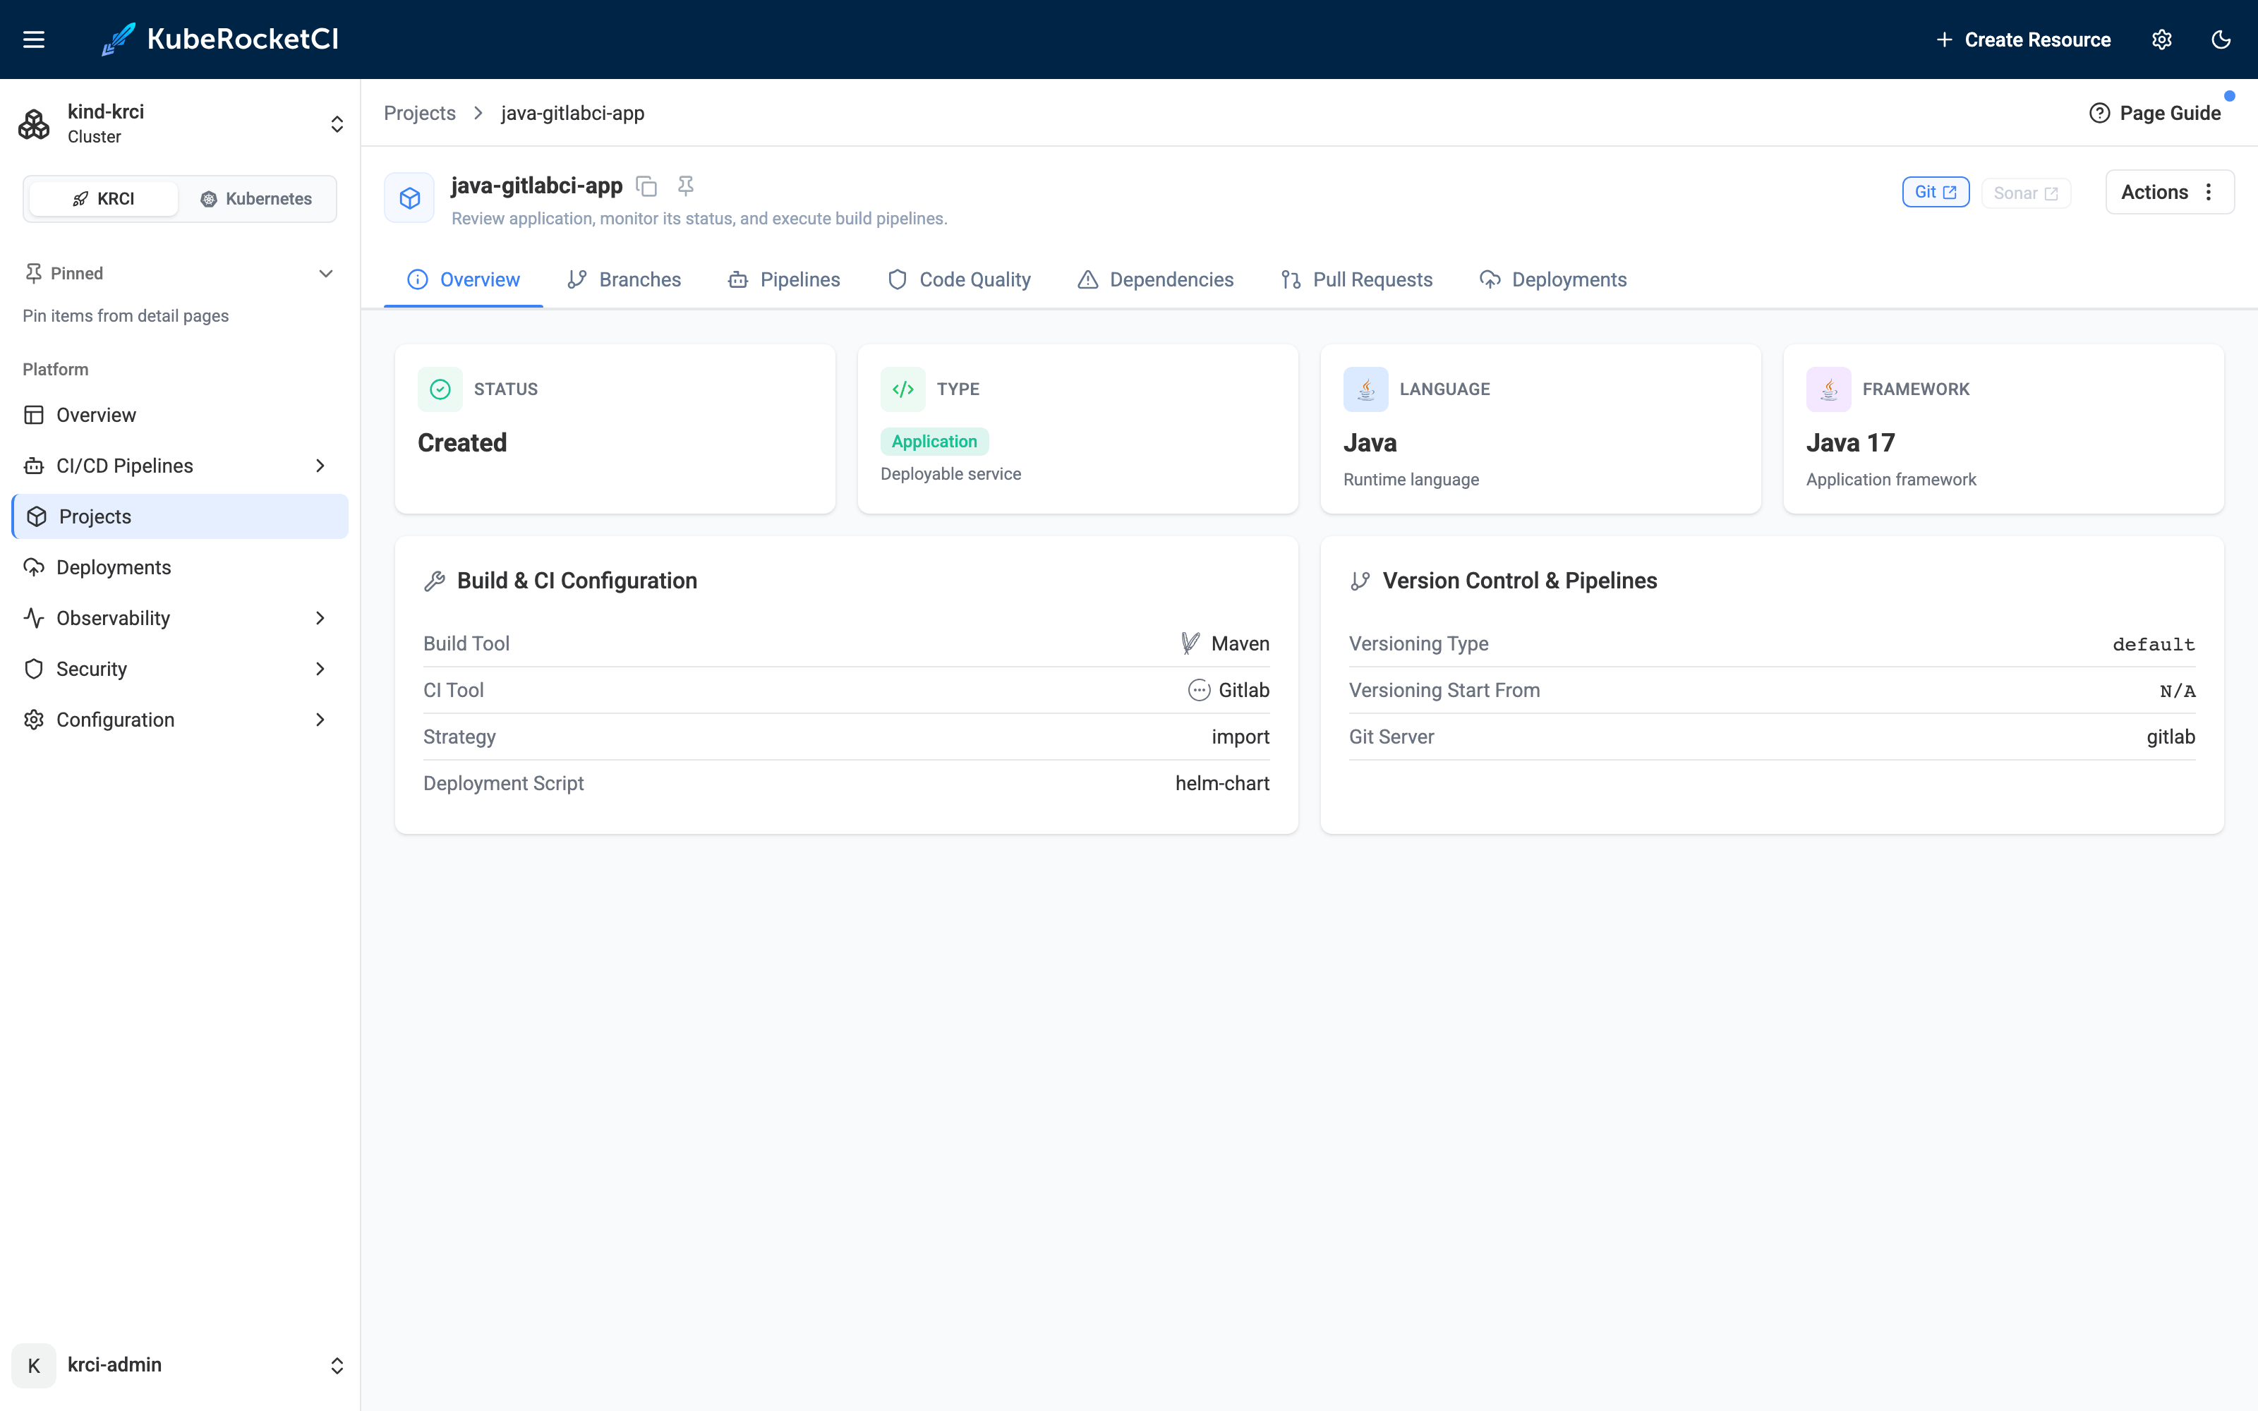Click the Status check icon
Screen dimensions: 2258x1411
pos(440,389)
